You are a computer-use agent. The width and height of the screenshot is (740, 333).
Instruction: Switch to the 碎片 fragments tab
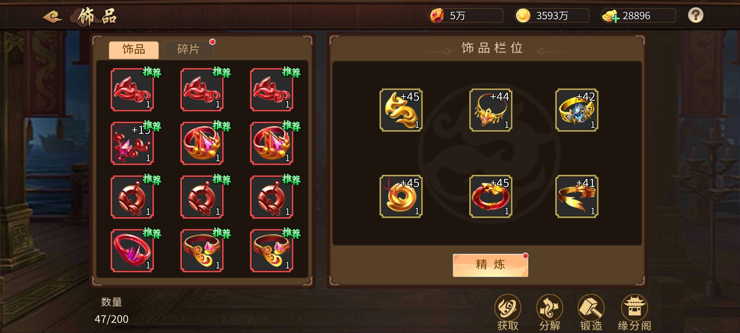(188, 50)
